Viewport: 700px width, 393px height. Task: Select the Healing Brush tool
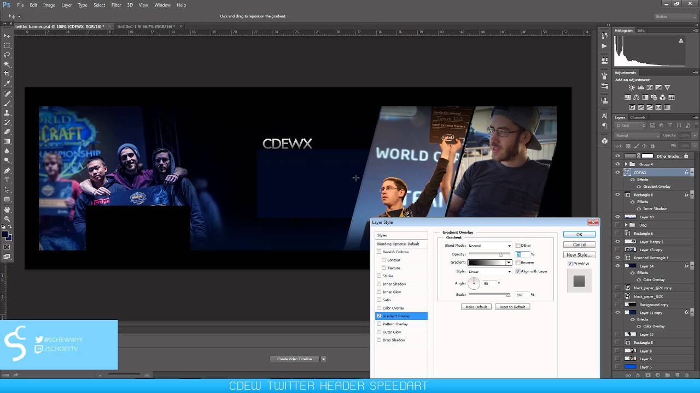coord(7,94)
